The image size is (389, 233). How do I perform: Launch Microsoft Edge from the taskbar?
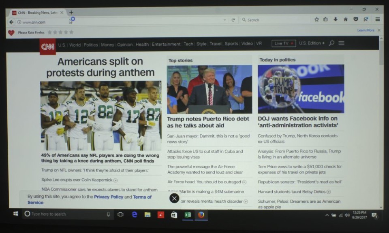point(134,214)
